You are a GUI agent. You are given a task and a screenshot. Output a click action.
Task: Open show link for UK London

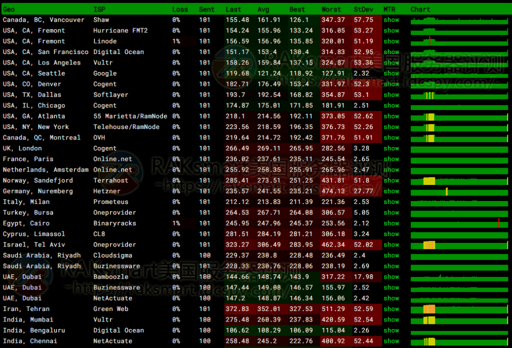click(x=391, y=148)
